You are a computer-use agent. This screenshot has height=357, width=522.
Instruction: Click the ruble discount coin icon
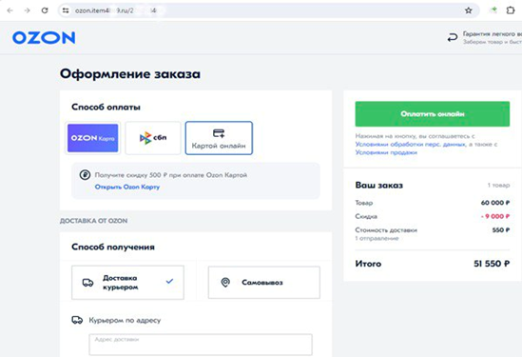[85, 174]
